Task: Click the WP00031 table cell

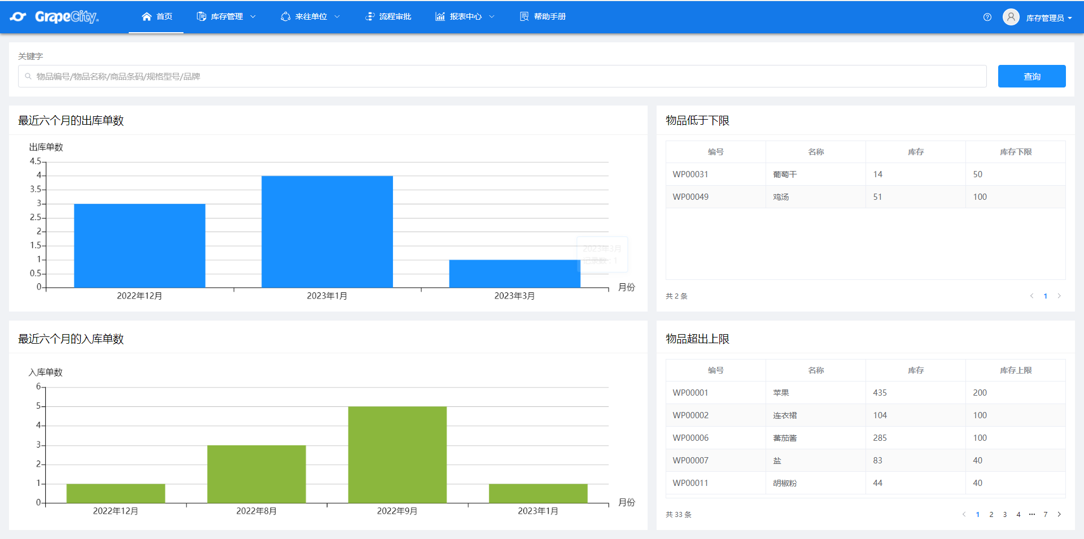Action: (x=716, y=174)
